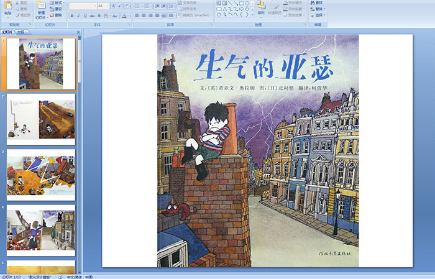The width and height of the screenshot is (435, 279).
Task: Open the Columns dropdown
Action: tap(172, 16)
